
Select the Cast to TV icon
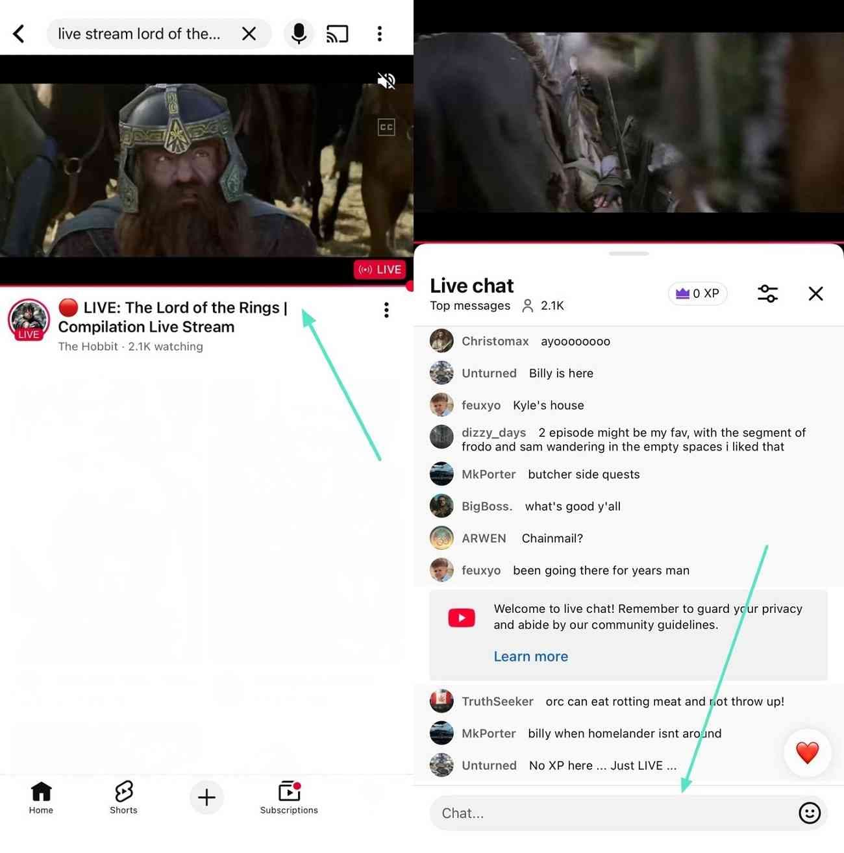(337, 33)
